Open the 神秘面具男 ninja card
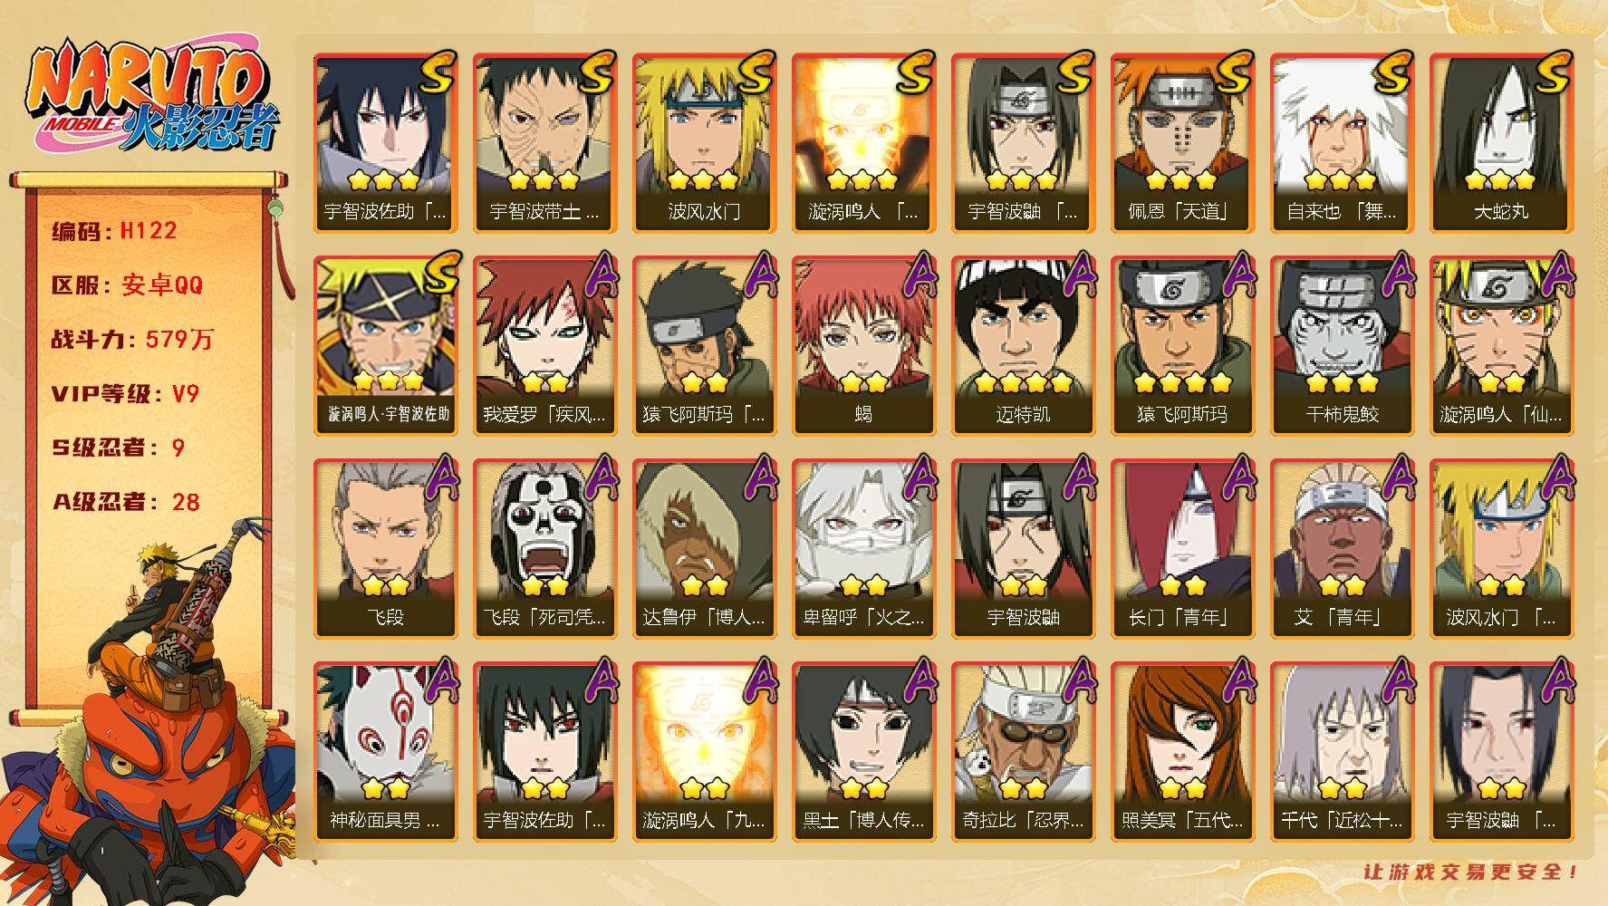This screenshot has width=1608, height=906. (x=385, y=752)
